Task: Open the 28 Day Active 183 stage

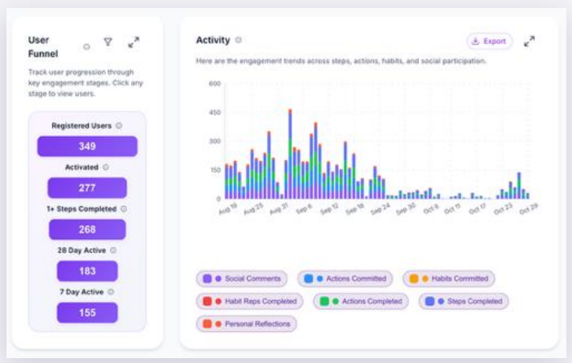Action: (x=87, y=271)
